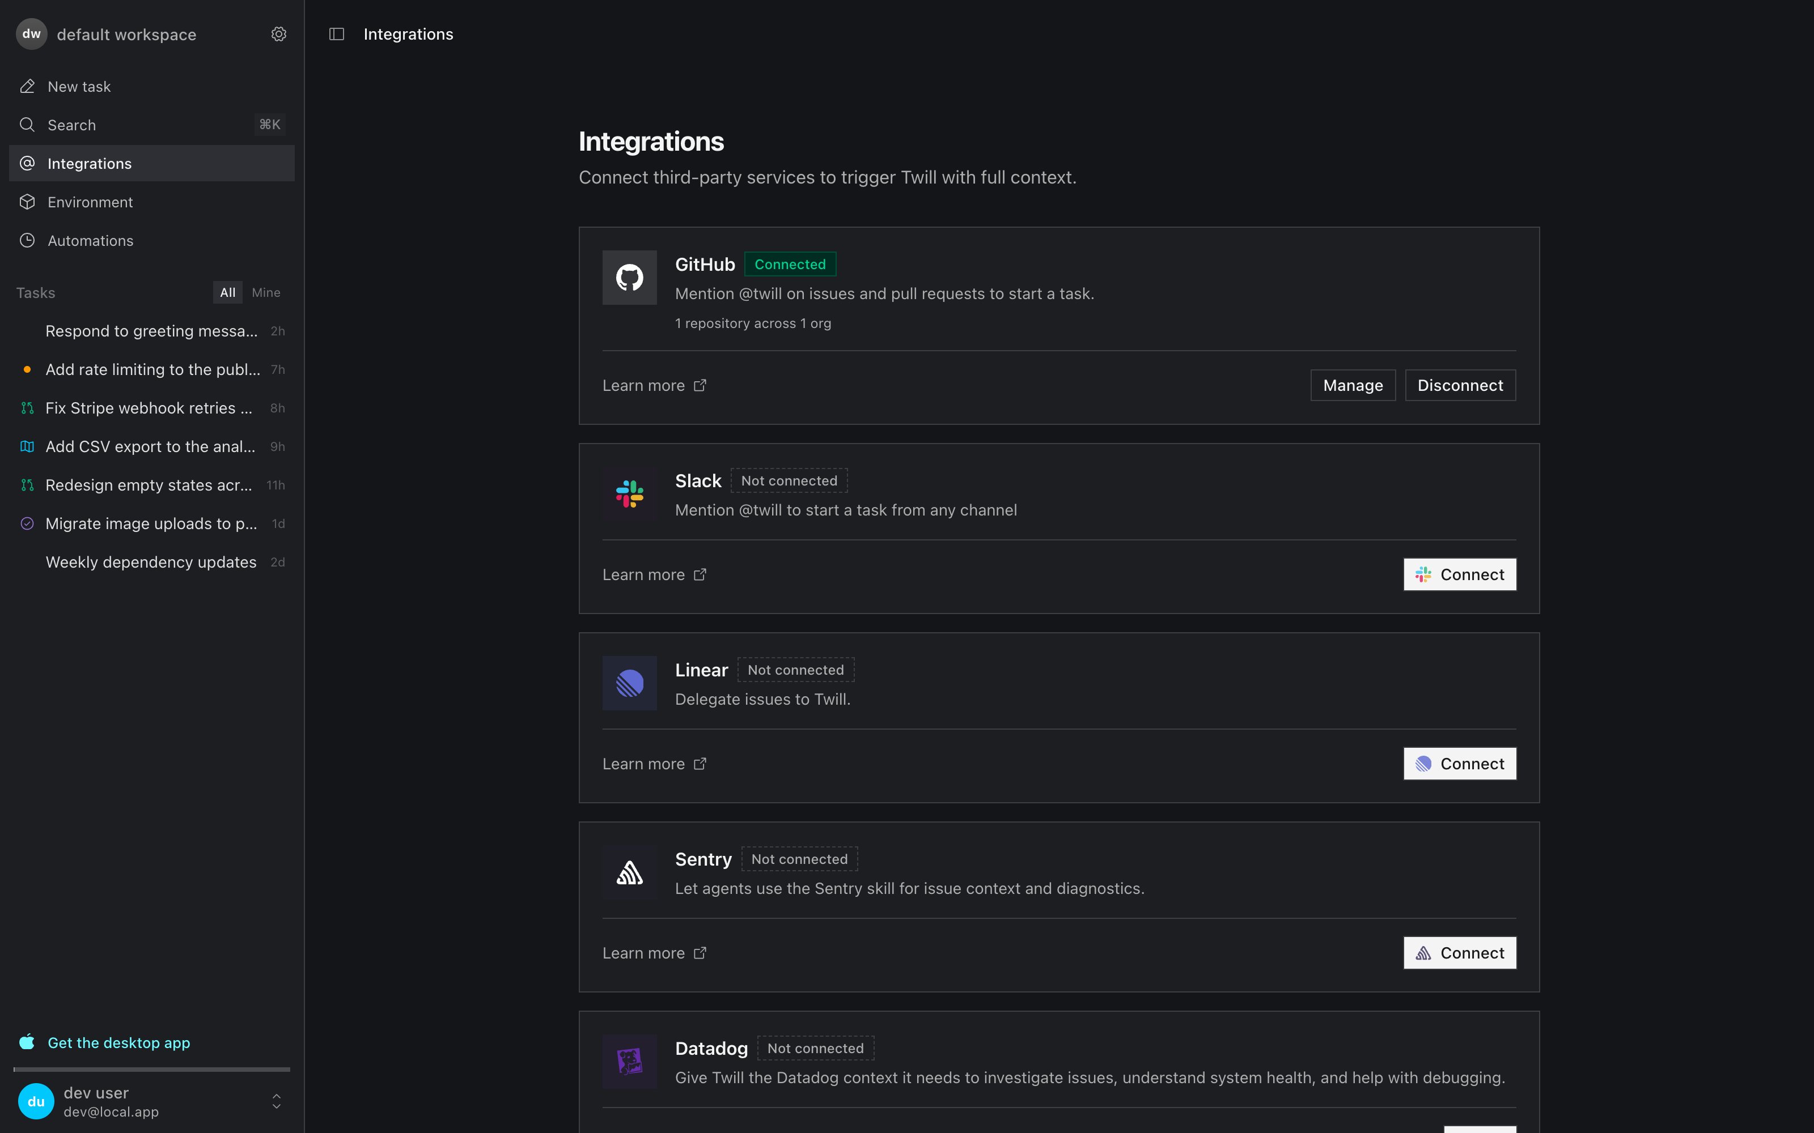Click the du user avatar
1814x1133 pixels.
point(36,1101)
